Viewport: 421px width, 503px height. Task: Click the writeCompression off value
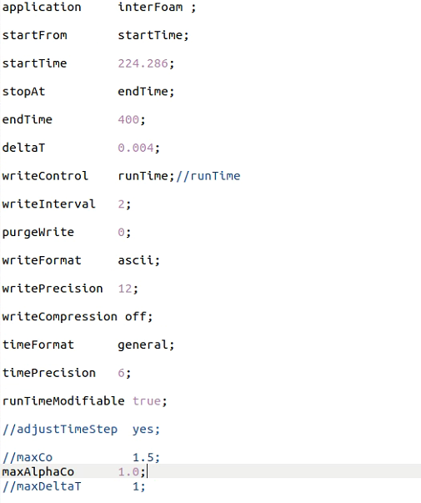pyautogui.click(x=136, y=317)
